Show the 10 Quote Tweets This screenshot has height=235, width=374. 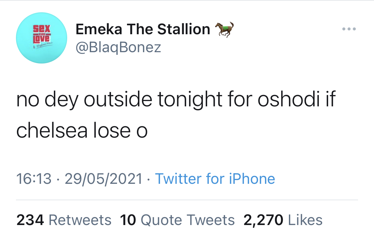tap(177, 220)
